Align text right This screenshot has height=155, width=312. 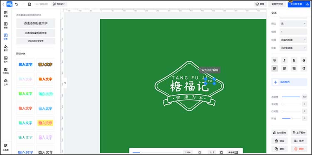[294, 69]
